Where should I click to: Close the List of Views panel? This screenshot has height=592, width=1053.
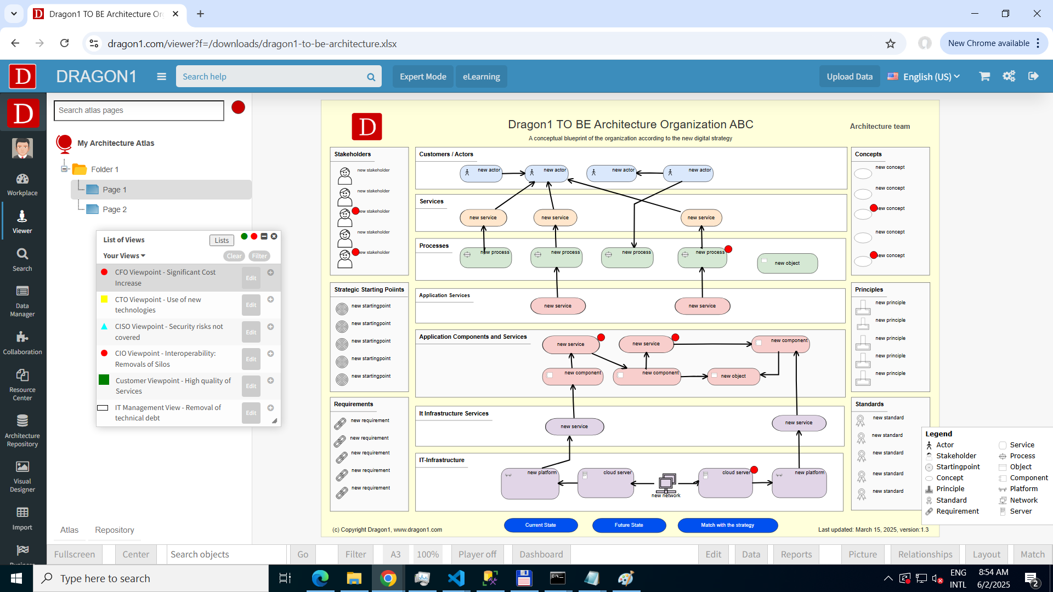tap(274, 237)
